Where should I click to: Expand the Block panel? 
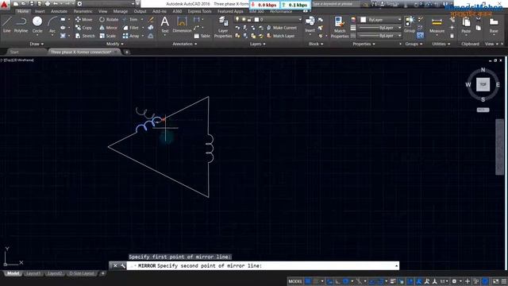tap(316, 44)
